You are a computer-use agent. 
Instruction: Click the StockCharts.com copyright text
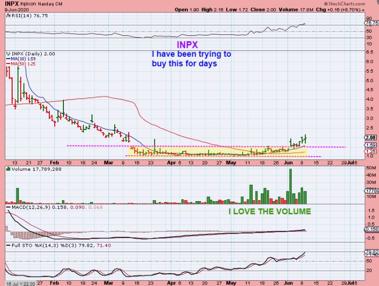345,3
